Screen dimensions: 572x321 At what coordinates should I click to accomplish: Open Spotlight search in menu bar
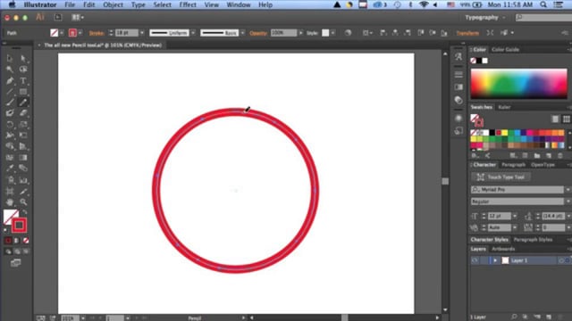pos(543,4)
